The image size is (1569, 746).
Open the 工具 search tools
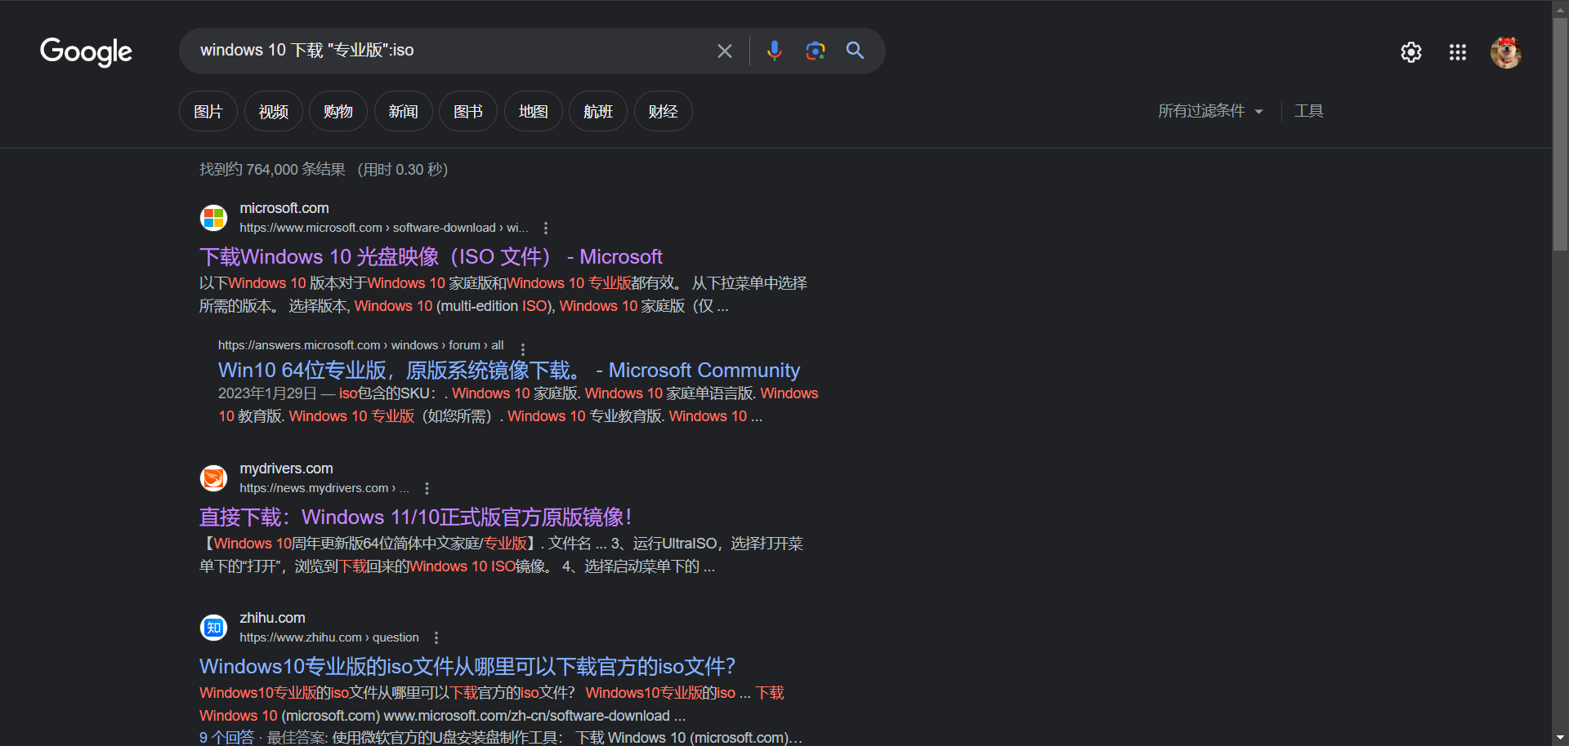pyautogui.click(x=1308, y=111)
